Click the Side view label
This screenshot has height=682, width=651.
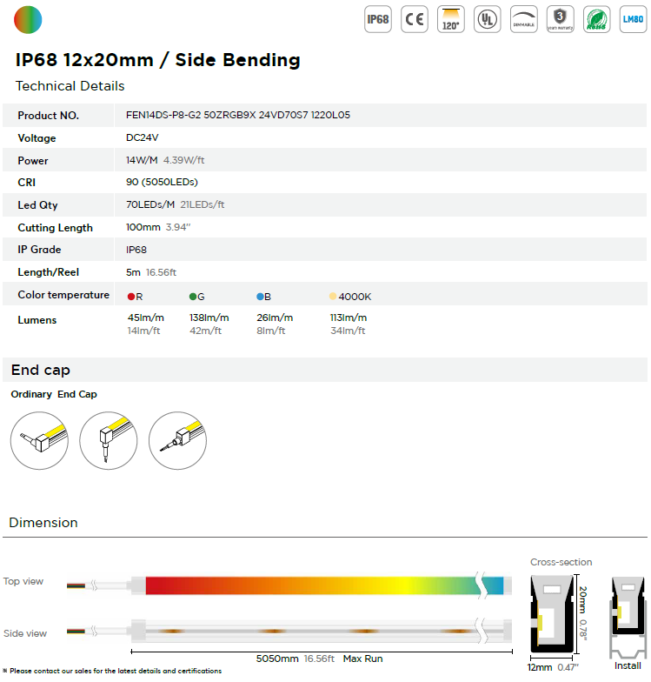tap(24, 633)
